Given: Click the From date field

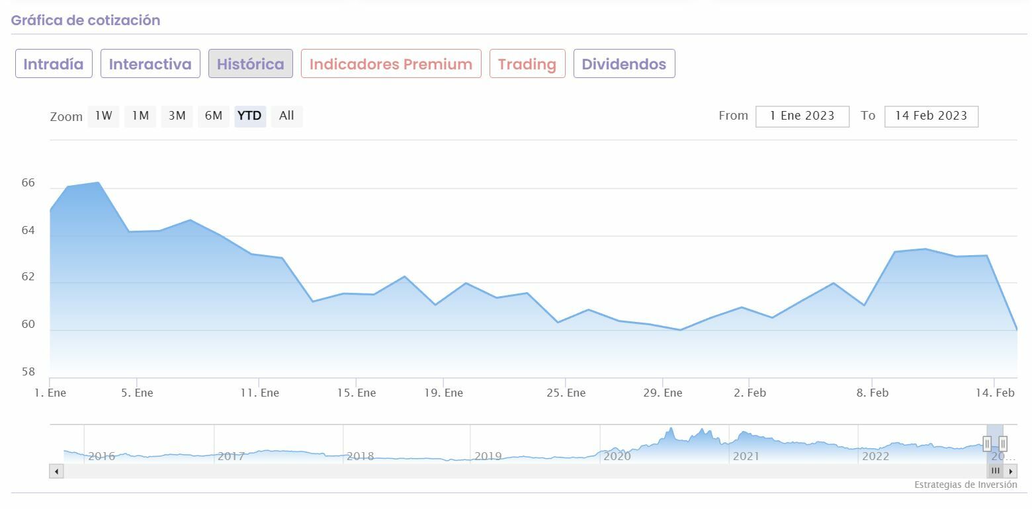Looking at the screenshot, I should 802,116.
